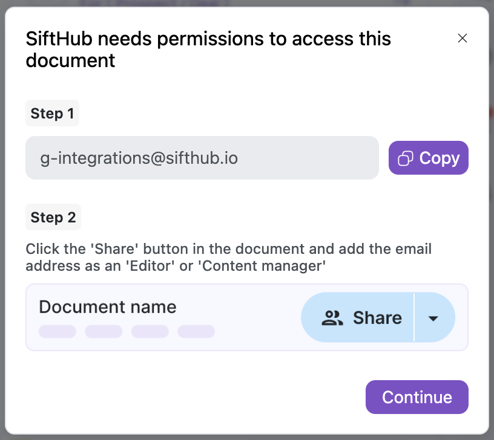This screenshot has width=494, height=440.
Task: Select the g-integrations@sifthub.io email field
Action: coord(202,158)
